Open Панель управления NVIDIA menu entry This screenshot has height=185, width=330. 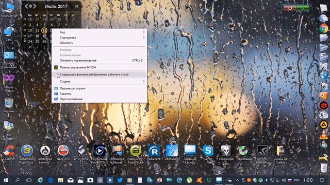[x=100, y=67]
